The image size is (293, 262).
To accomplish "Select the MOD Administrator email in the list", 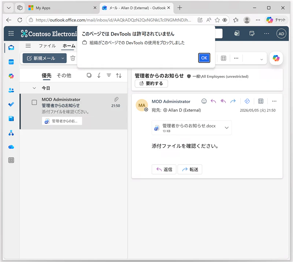I will pos(74,111).
